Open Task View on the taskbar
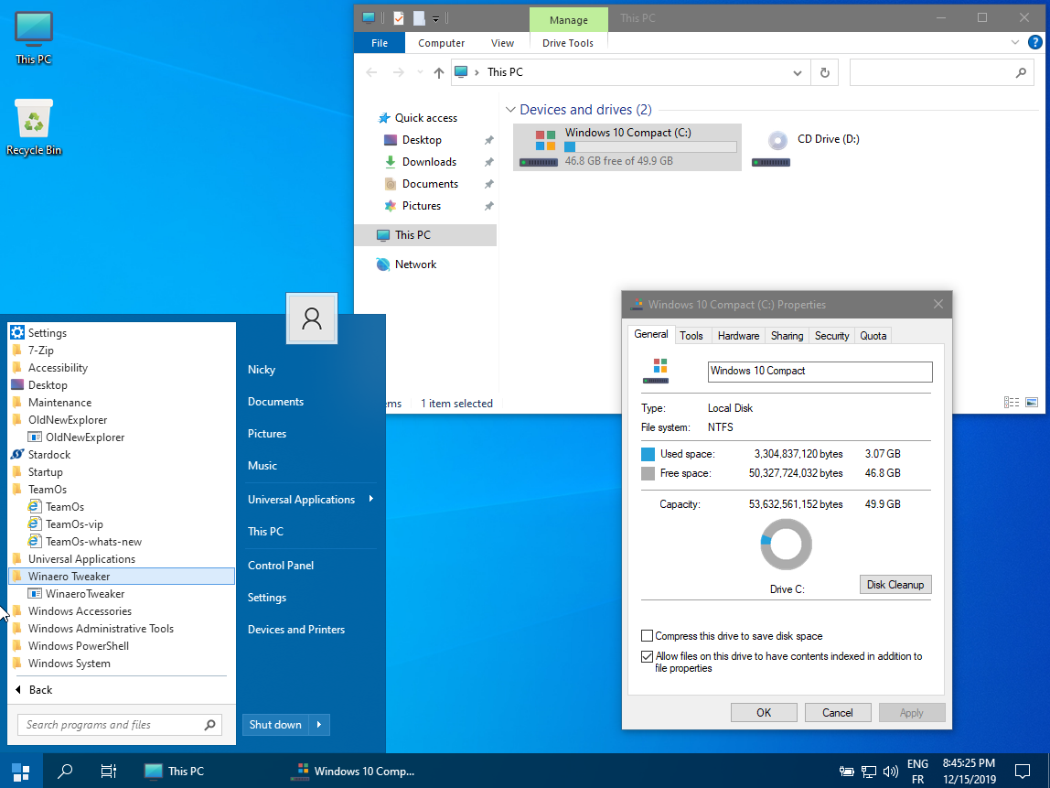Image resolution: width=1050 pixels, height=788 pixels. (x=109, y=772)
